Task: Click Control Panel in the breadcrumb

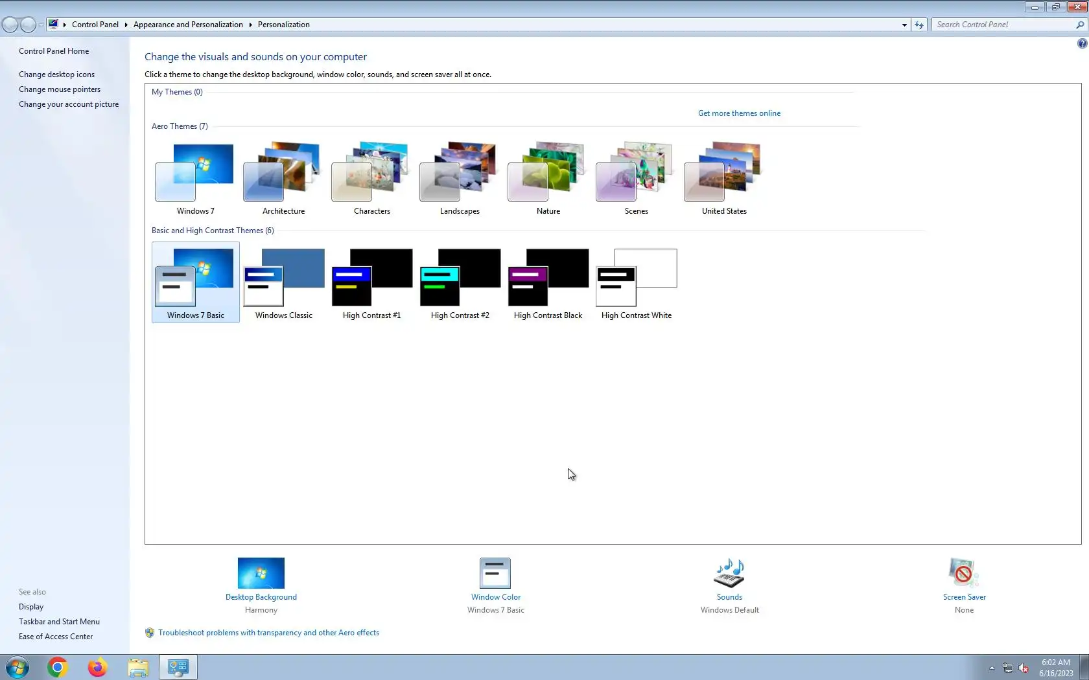Action: [95, 25]
